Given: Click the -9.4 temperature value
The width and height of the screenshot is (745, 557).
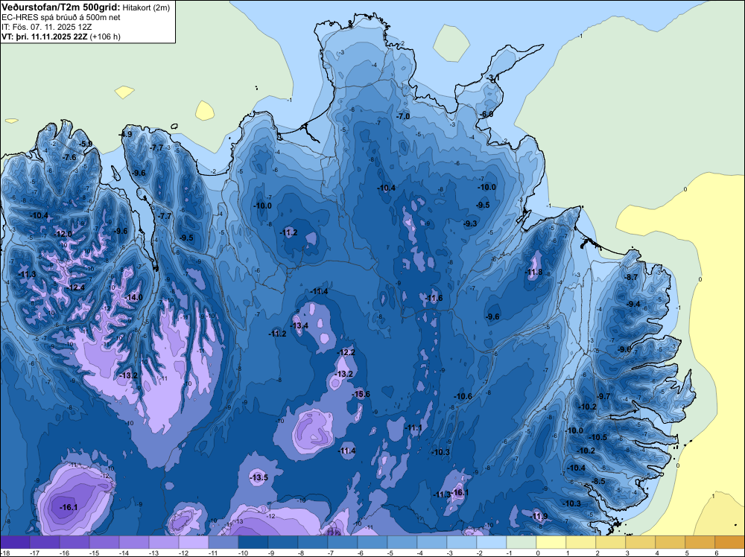Looking at the screenshot, I should coord(633,304).
